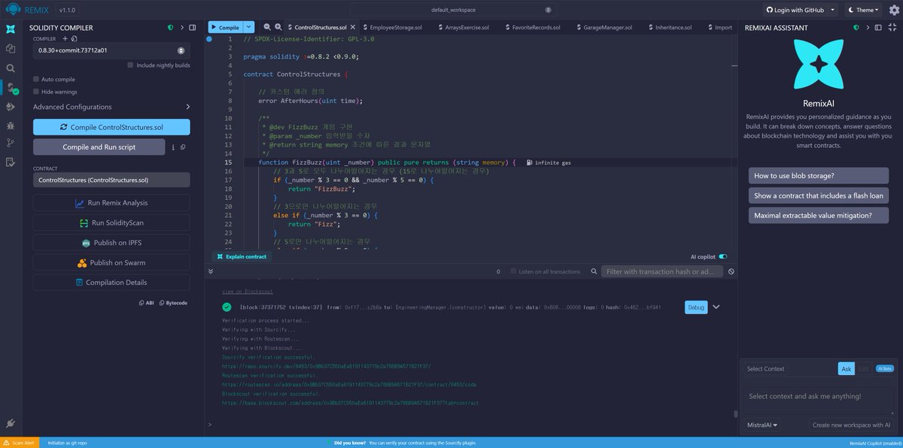Click Publish on IPFS button

tap(111, 243)
